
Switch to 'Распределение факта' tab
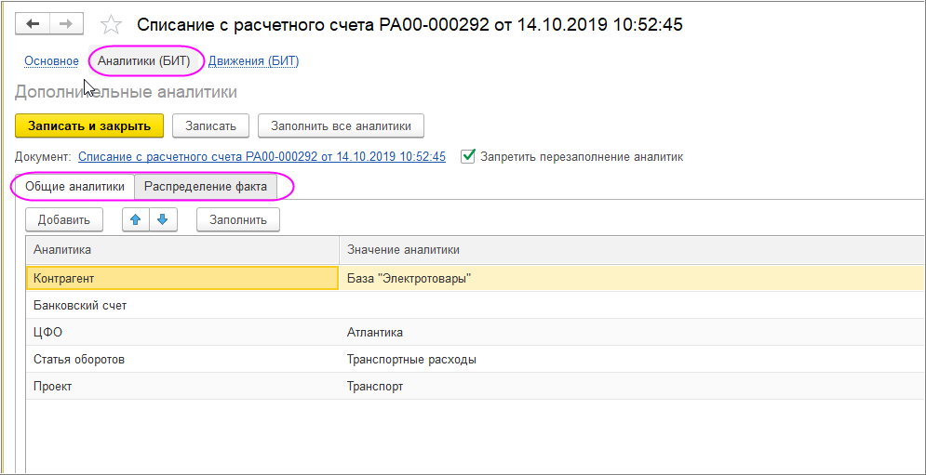(x=206, y=187)
